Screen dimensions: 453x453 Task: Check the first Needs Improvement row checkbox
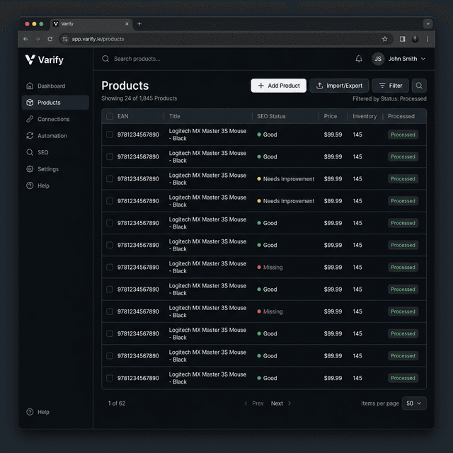click(110, 179)
